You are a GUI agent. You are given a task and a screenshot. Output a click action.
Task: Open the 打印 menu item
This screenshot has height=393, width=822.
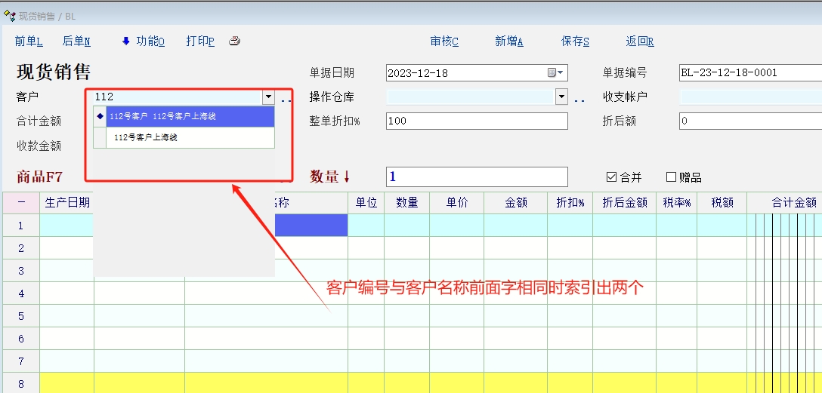(200, 41)
